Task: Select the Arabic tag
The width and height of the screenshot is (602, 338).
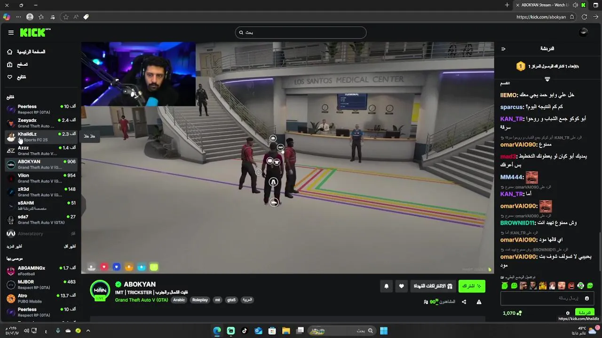Action: [179, 300]
